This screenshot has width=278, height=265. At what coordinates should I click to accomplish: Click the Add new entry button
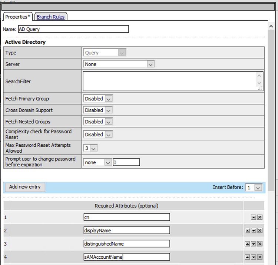tap(25, 187)
